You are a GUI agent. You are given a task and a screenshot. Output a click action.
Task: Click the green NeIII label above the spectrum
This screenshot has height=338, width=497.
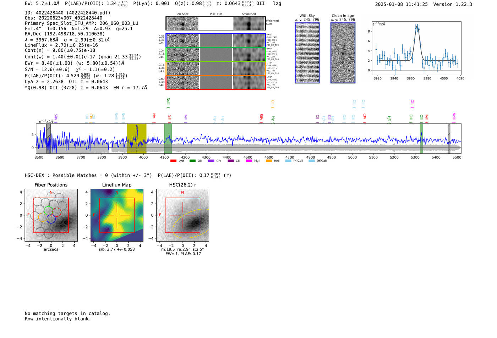[168, 103]
